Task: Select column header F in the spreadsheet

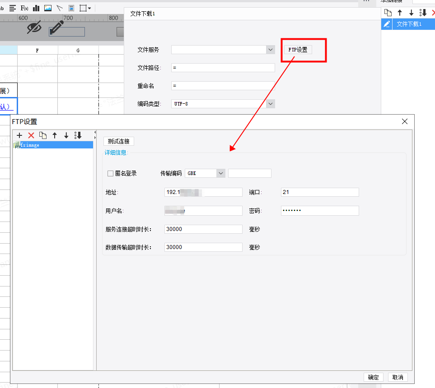Action: click(x=37, y=50)
